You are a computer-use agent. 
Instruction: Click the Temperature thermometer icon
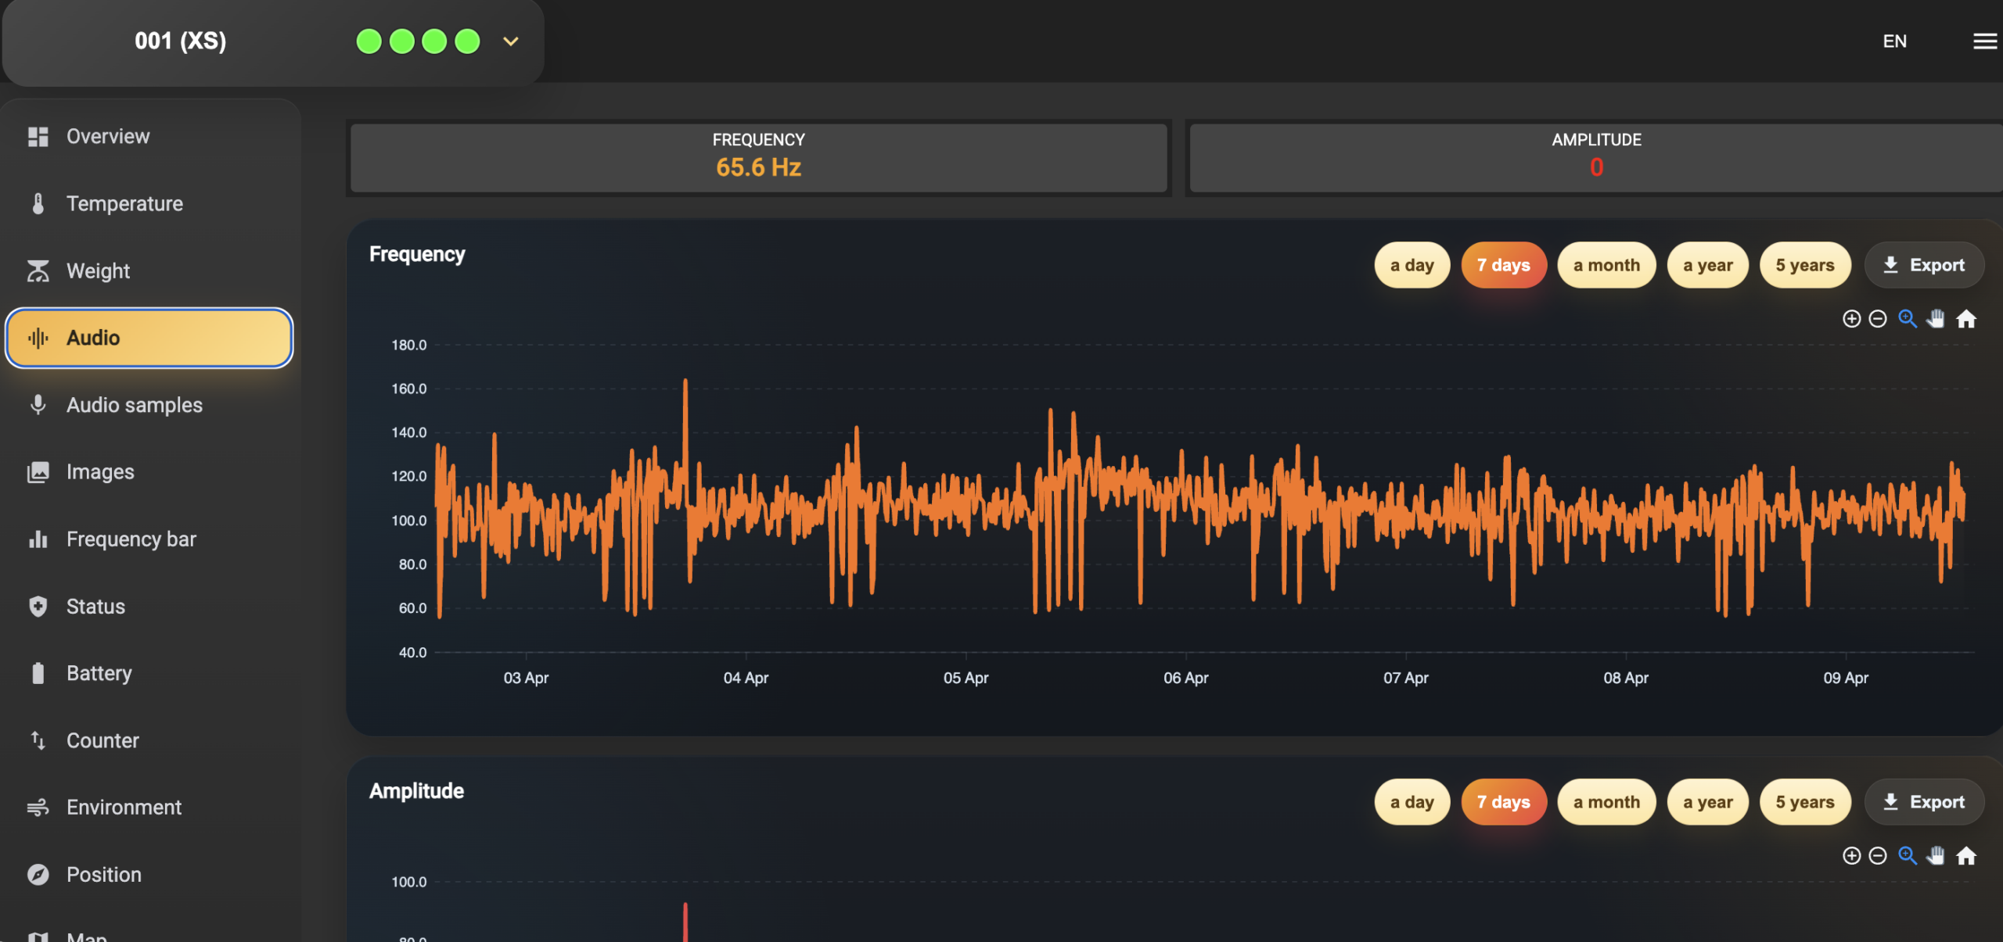(38, 204)
